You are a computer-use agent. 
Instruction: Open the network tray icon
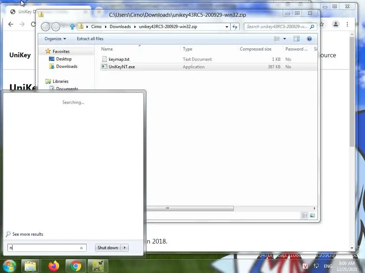(316, 266)
